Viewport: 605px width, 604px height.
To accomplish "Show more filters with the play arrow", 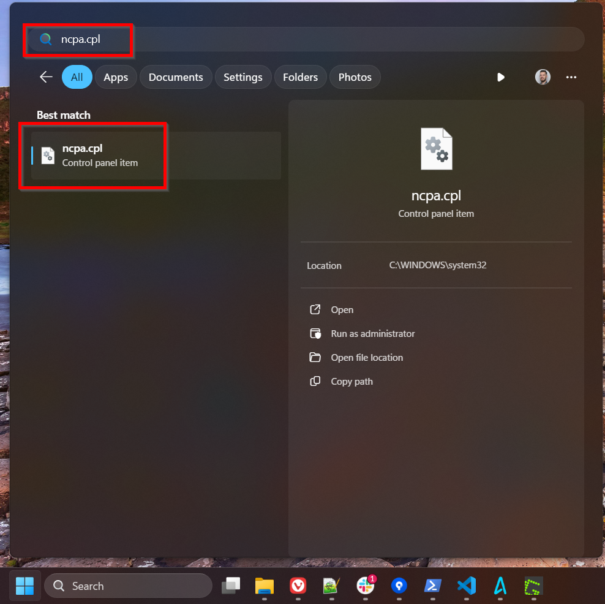I will [500, 77].
